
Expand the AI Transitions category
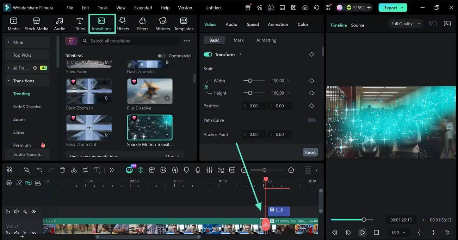8,68
